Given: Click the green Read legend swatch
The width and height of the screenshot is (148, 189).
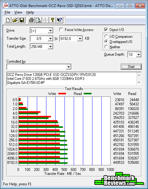Looking at the screenshot, I should pyautogui.click(x=88, y=94).
